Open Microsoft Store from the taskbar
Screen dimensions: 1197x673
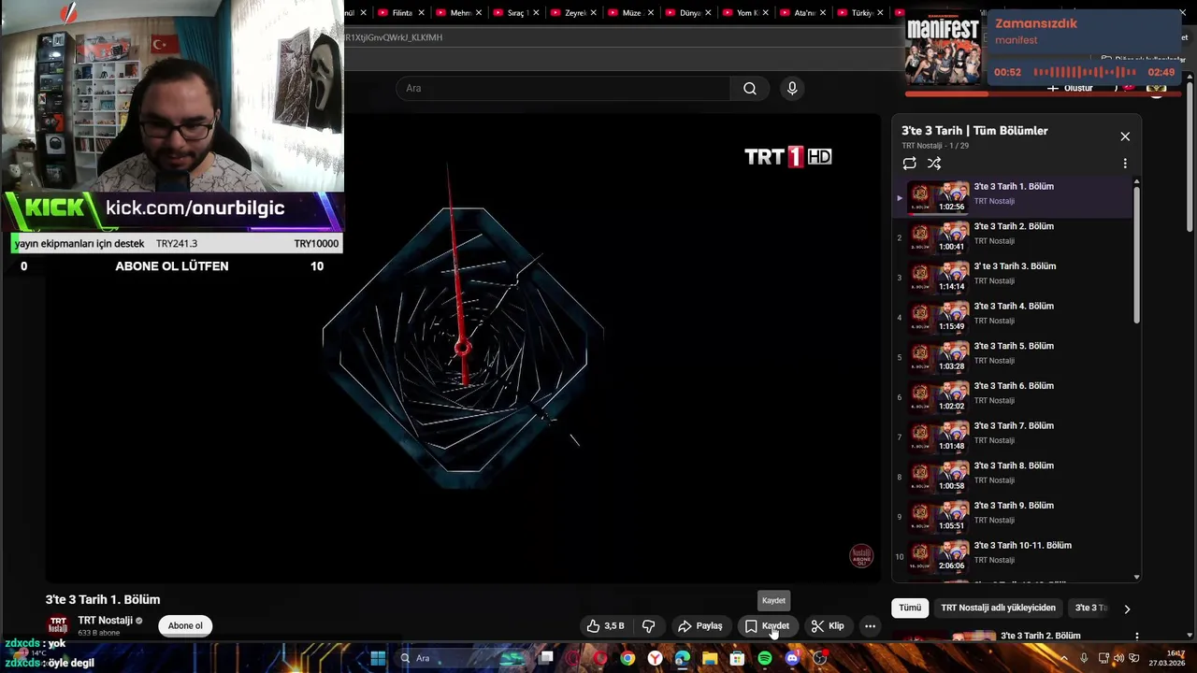(737, 658)
